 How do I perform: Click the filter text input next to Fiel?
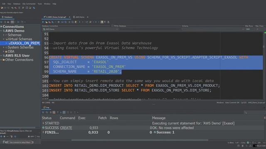(21, 142)
